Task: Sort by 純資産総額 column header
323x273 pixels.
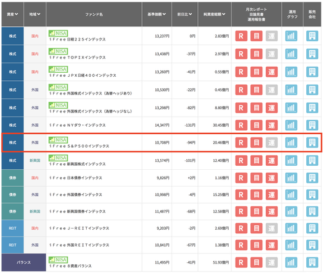Action: coord(215,14)
